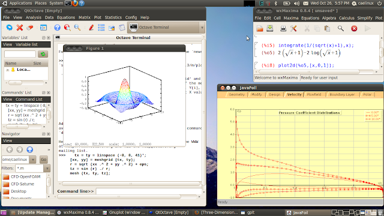384x216 pixels.
Task: Open the Filters *.m dropdown
Action: (47, 168)
